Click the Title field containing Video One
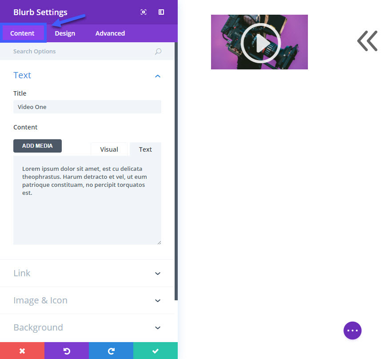The image size is (391, 359). 87,107
